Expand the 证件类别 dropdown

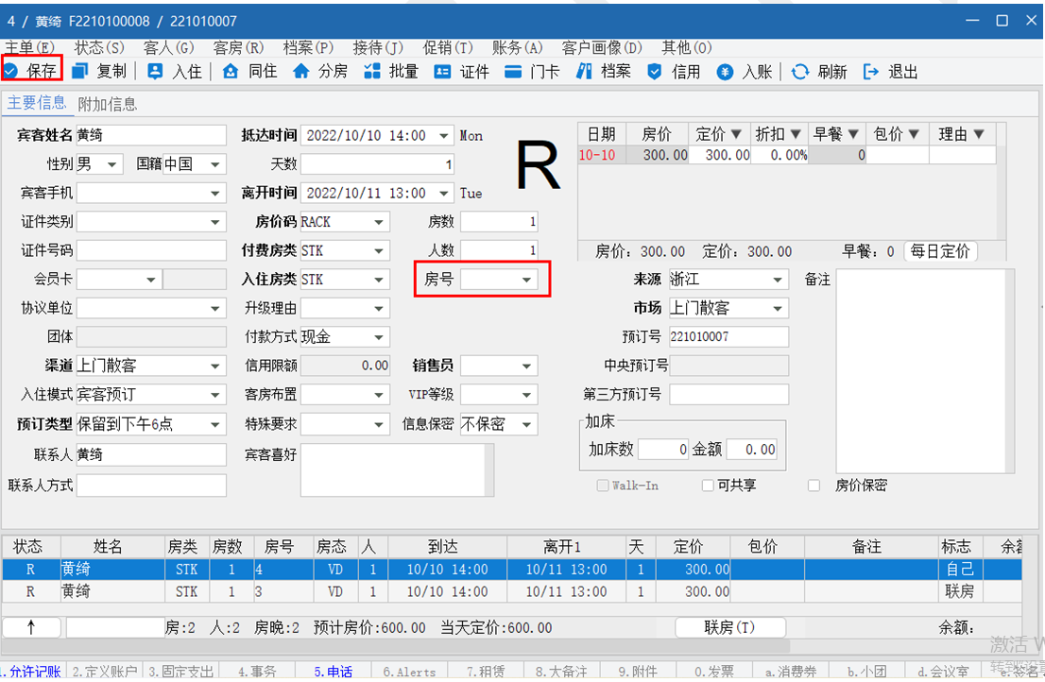[x=215, y=222]
